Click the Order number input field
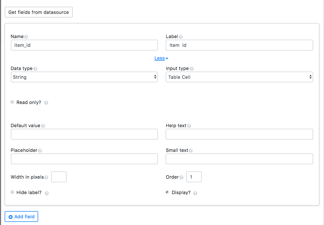 [194, 177]
